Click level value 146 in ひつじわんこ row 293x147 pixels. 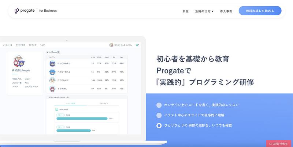click(x=93, y=80)
